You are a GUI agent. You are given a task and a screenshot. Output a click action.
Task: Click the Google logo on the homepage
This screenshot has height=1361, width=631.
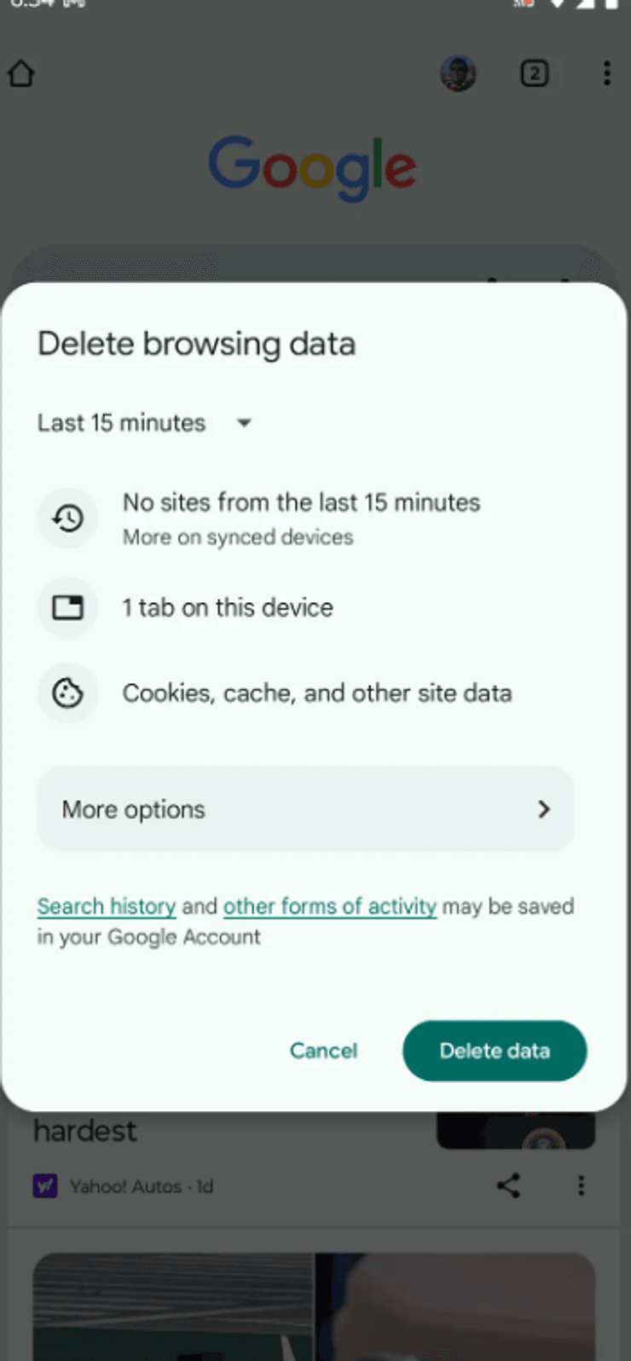coord(312,167)
